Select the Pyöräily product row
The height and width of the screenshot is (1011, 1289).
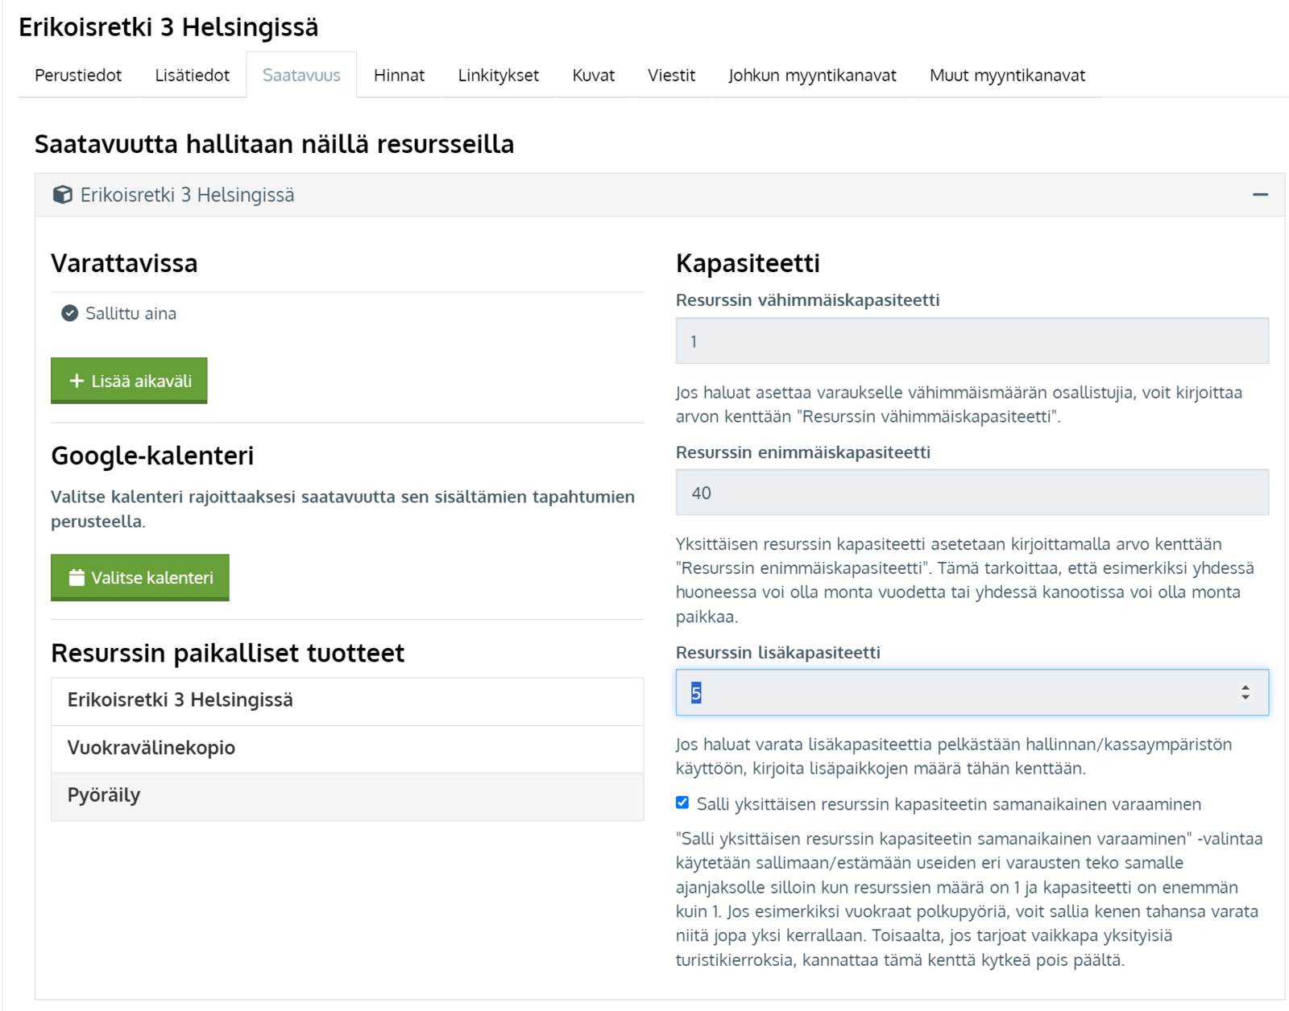pos(347,796)
